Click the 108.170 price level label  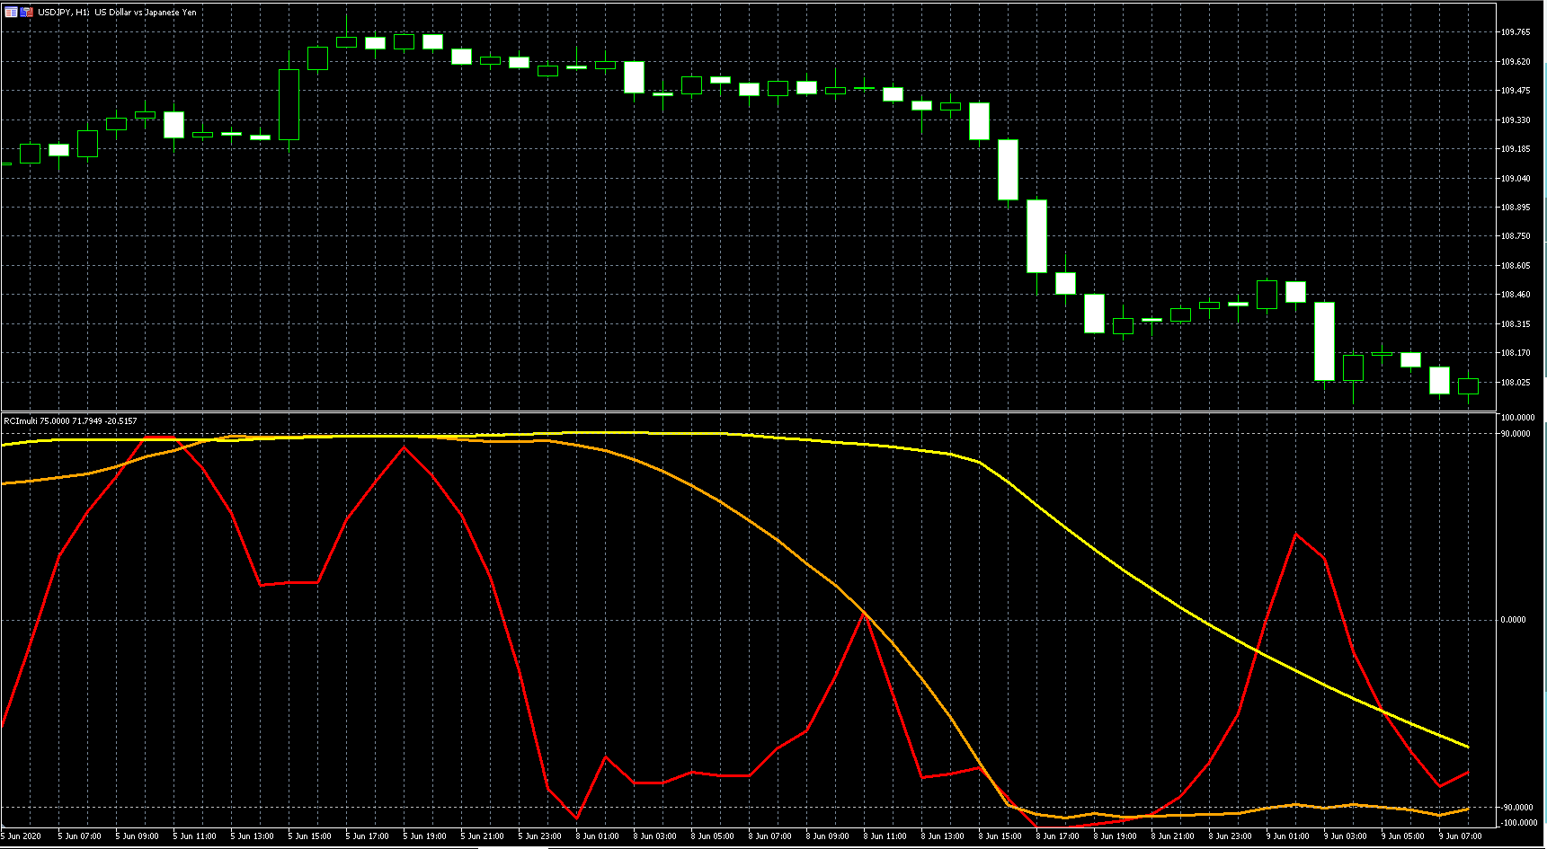(1516, 353)
